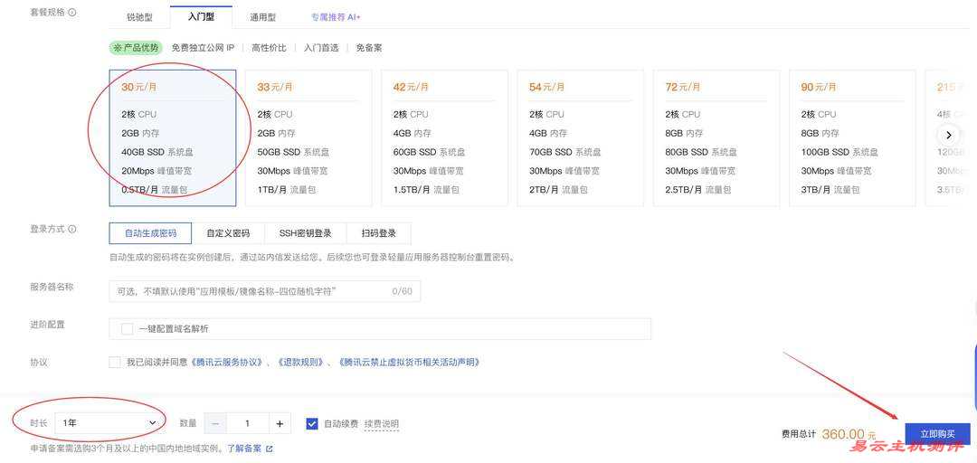977x463 pixels.
Task: Open the 《腾讯云禁止虚拟货币相关活动声明》 link
Action: 409,362
